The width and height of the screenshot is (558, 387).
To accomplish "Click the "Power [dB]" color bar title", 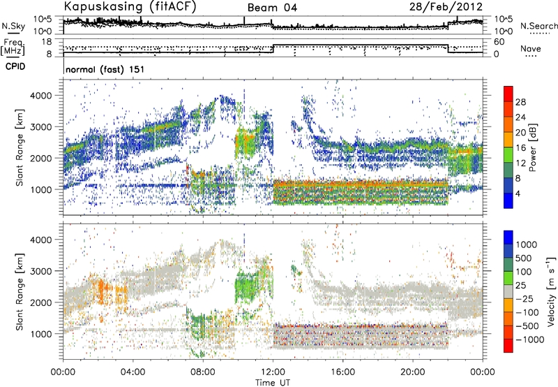I will tap(532, 147).
